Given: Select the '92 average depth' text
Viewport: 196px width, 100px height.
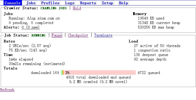Looking at the screenshot, I should (150, 59).
